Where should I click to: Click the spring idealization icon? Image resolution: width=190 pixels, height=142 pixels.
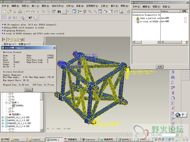coord(173,93)
